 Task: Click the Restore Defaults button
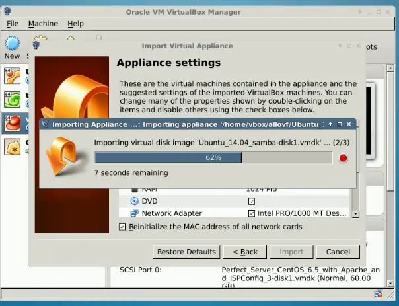(x=186, y=252)
